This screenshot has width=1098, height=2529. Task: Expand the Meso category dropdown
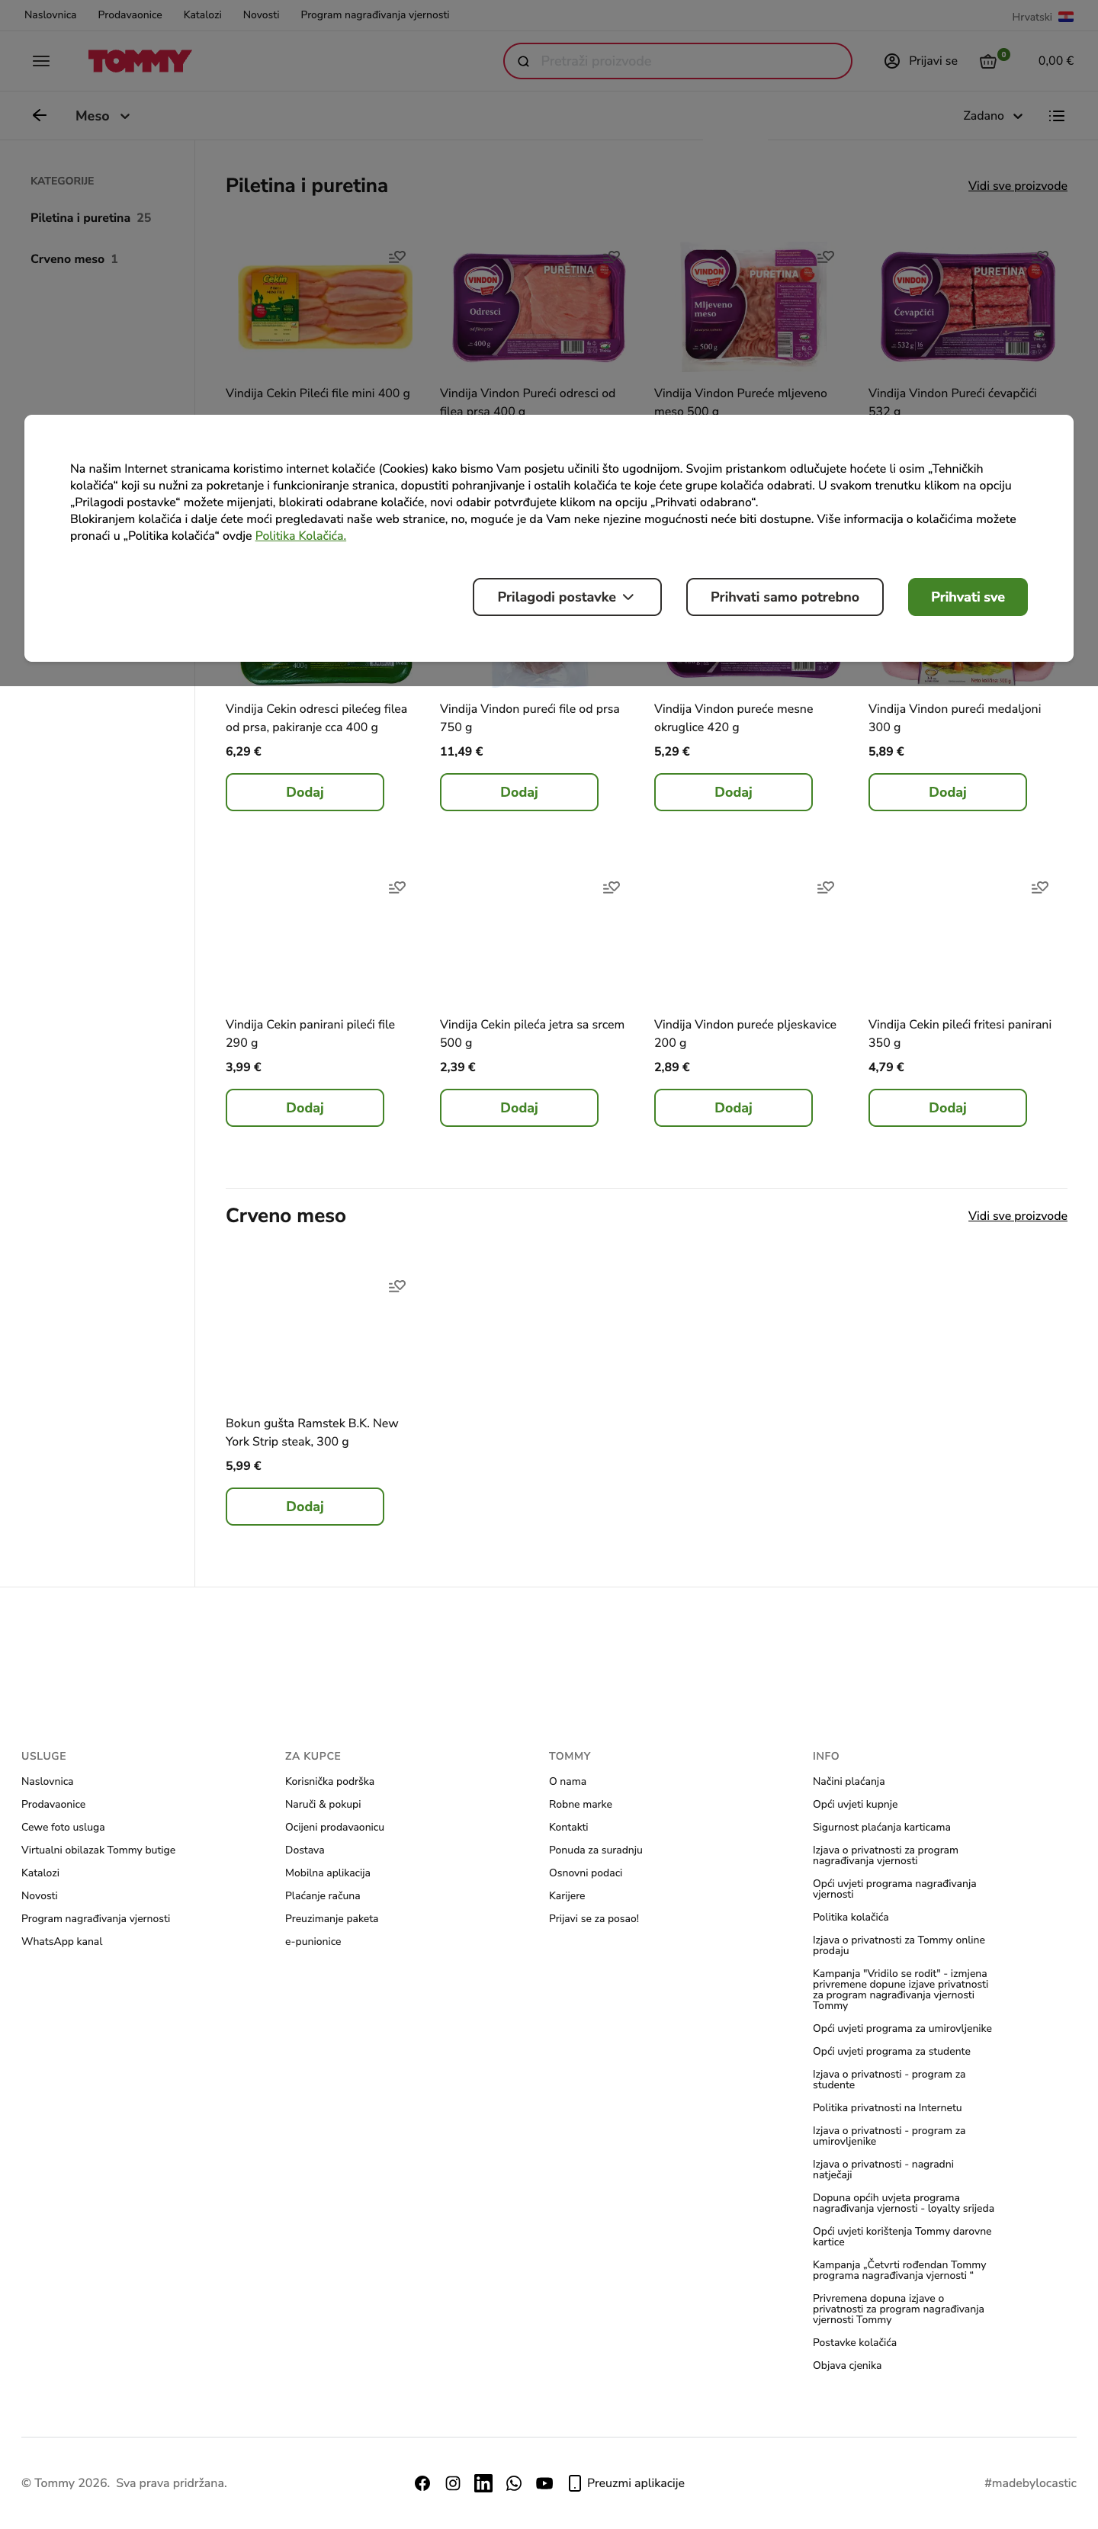[x=103, y=116]
